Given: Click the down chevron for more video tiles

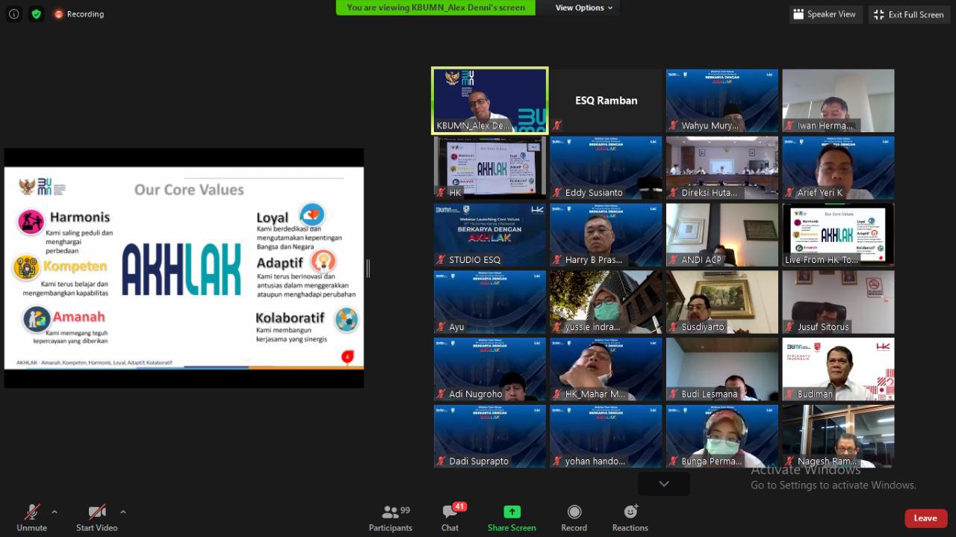Looking at the screenshot, I should point(664,484).
